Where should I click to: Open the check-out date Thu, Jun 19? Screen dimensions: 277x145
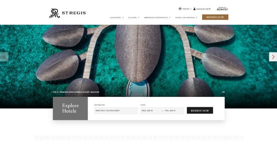170,111
